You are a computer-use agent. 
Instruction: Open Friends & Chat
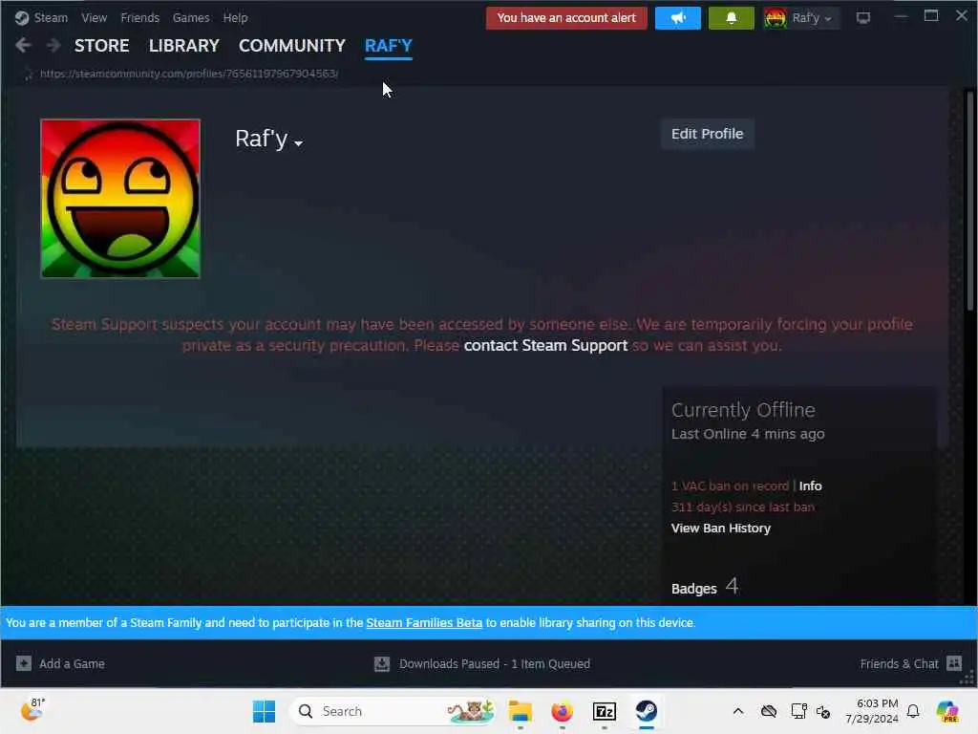[x=899, y=663]
